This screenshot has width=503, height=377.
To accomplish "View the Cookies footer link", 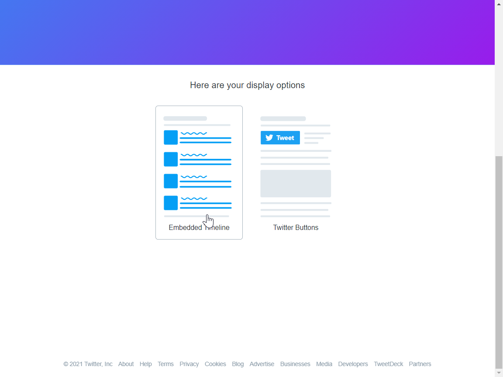I will [215, 364].
